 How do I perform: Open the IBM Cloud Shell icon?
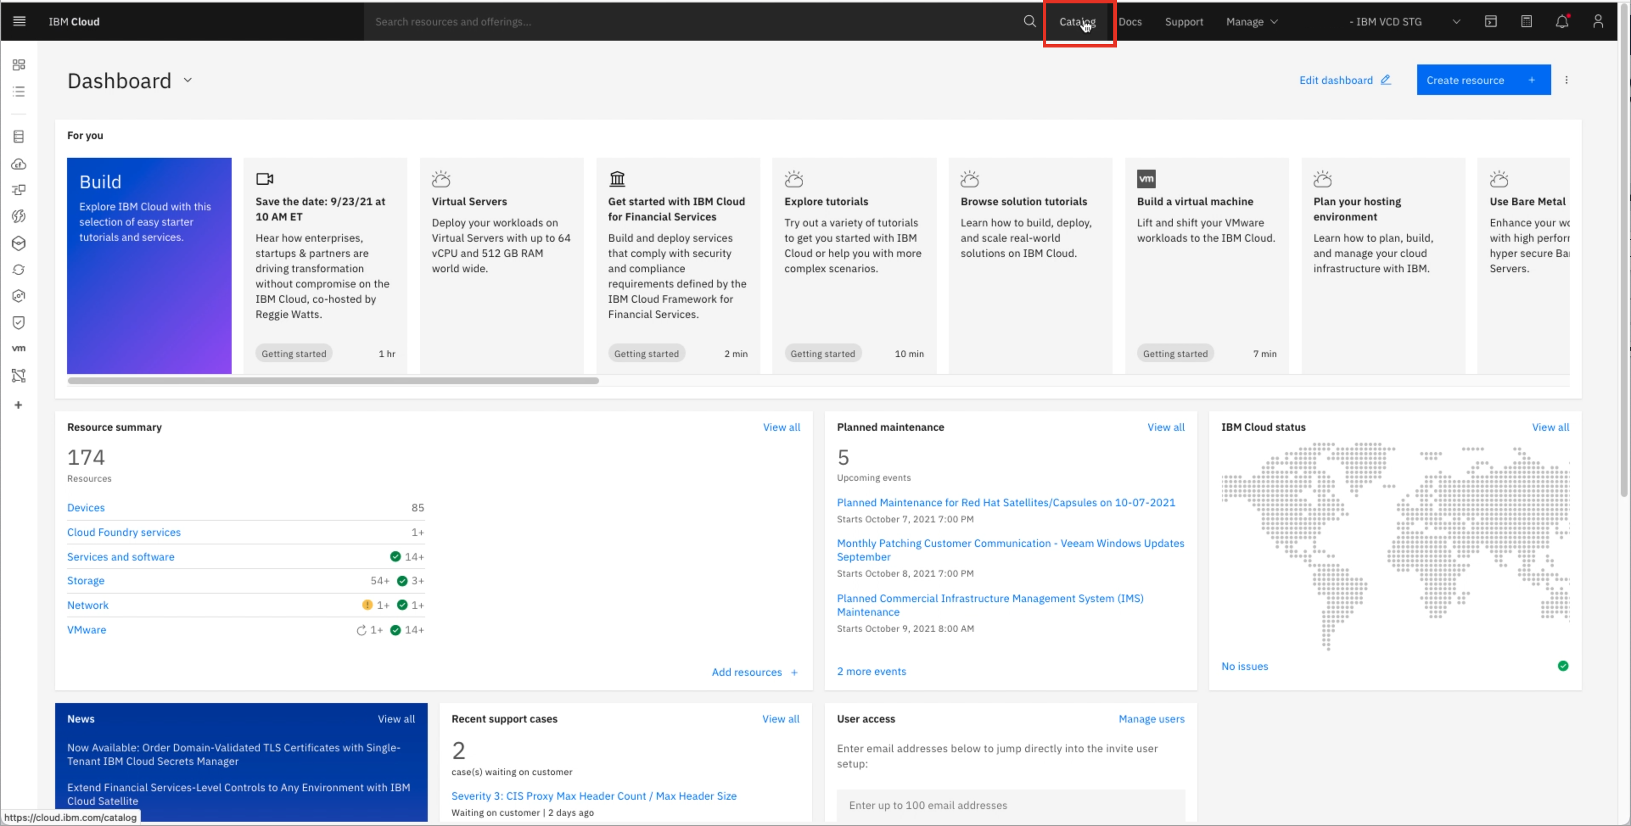1491,22
